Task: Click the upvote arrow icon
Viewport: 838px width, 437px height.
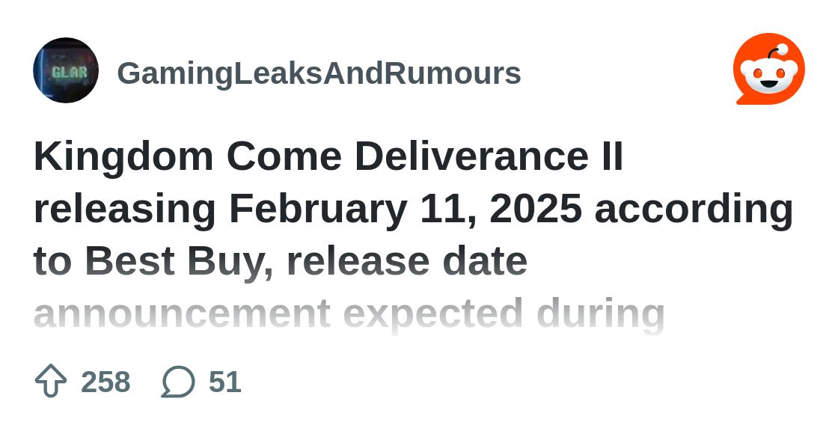Action: click(51, 380)
